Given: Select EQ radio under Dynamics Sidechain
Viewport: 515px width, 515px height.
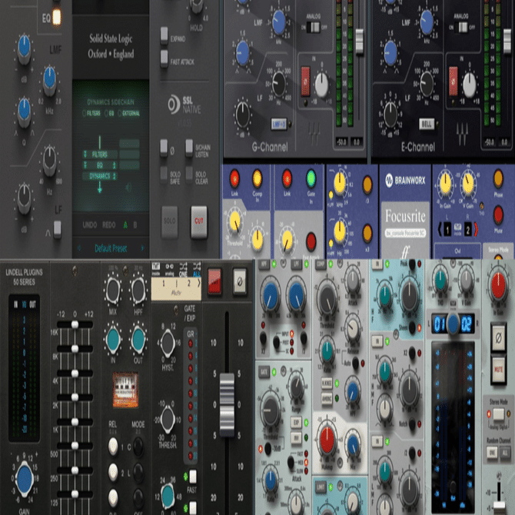Looking at the screenshot, I should pyautogui.click(x=109, y=114).
